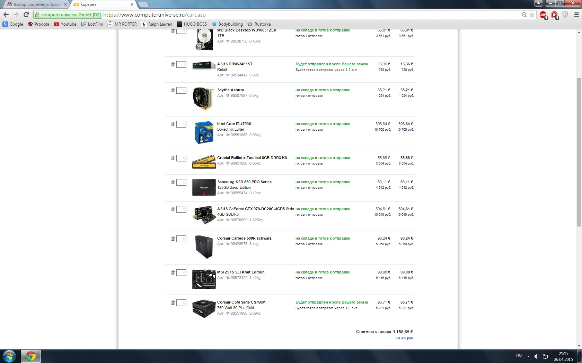582x363 pixels.
Task: Open Crucial Ballistix Tactical 8GB DDR3 Kit link
Action: pyautogui.click(x=252, y=158)
